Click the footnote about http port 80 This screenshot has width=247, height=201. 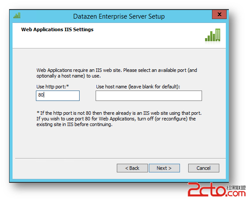[119, 119]
